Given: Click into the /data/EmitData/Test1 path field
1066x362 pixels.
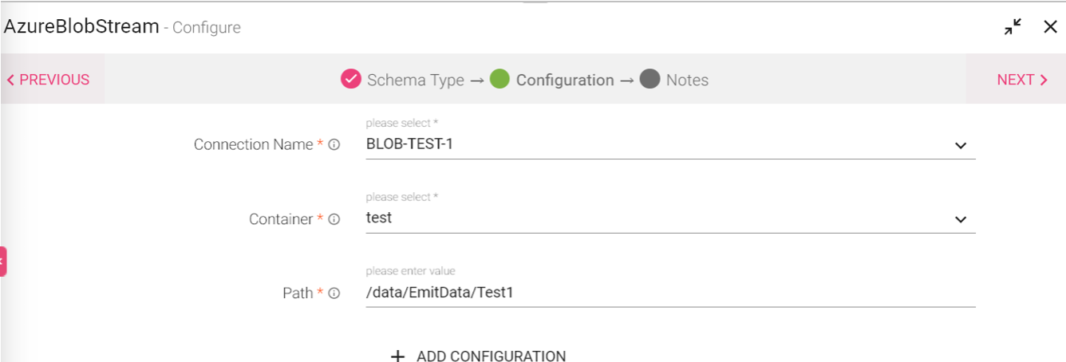Looking at the screenshot, I should click(x=670, y=293).
